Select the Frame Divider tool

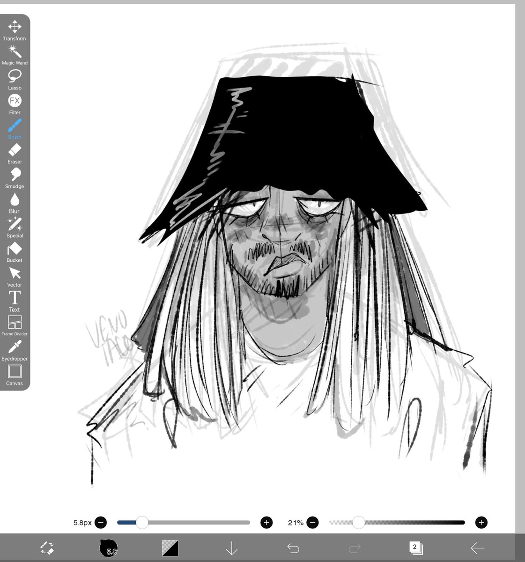15,326
